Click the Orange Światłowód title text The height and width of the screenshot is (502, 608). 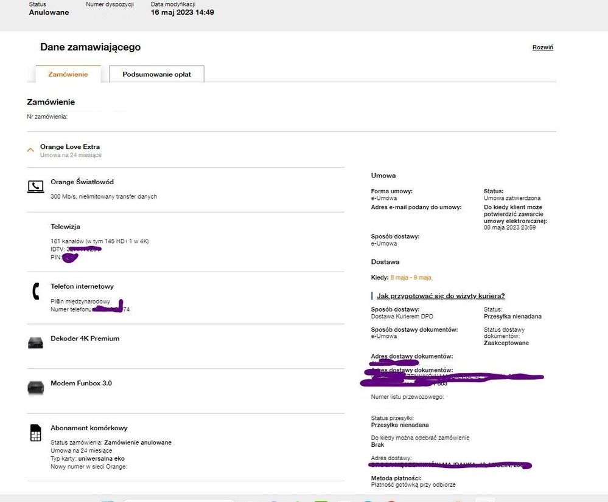click(x=82, y=182)
